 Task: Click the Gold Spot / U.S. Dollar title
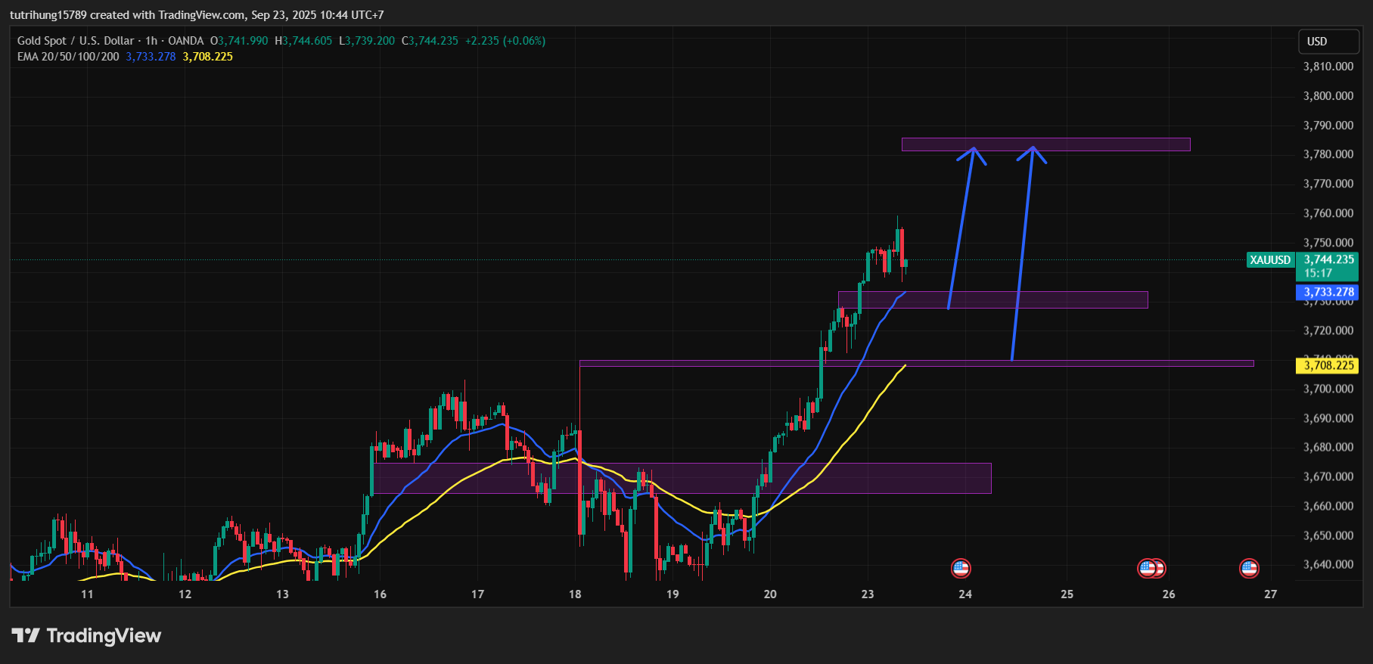tap(76, 41)
